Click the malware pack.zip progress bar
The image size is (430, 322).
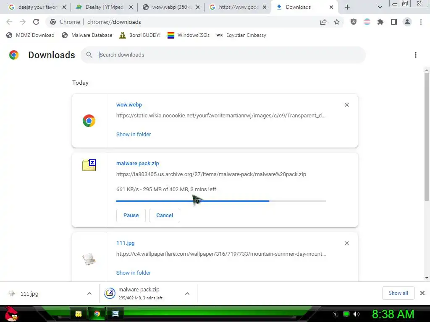(x=221, y=201)
